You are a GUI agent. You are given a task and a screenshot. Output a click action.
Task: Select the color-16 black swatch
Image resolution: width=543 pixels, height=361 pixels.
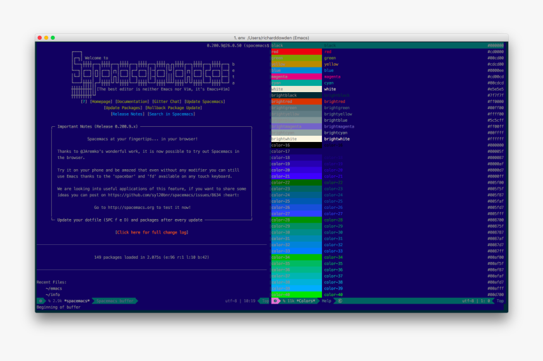pyautogui.click(x=296, y=145)
